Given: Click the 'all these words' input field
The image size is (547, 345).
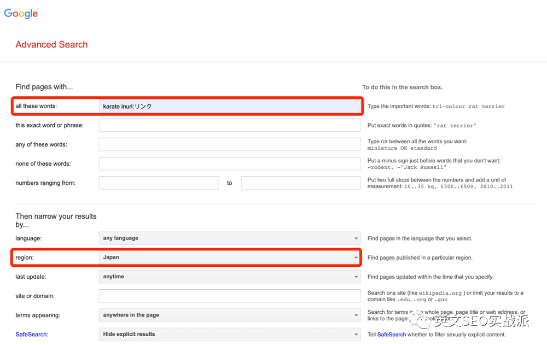Looking at the screenshot, I should 230,107.
